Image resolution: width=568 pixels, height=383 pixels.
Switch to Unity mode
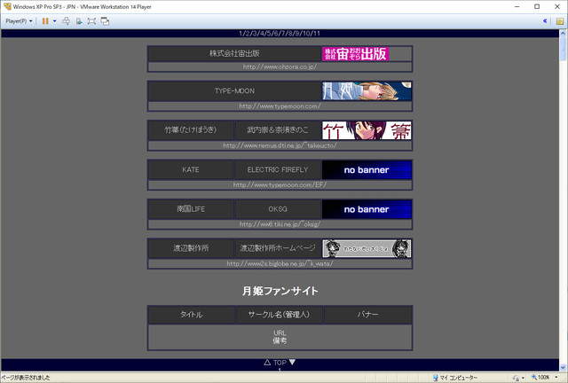click(105, 21)
